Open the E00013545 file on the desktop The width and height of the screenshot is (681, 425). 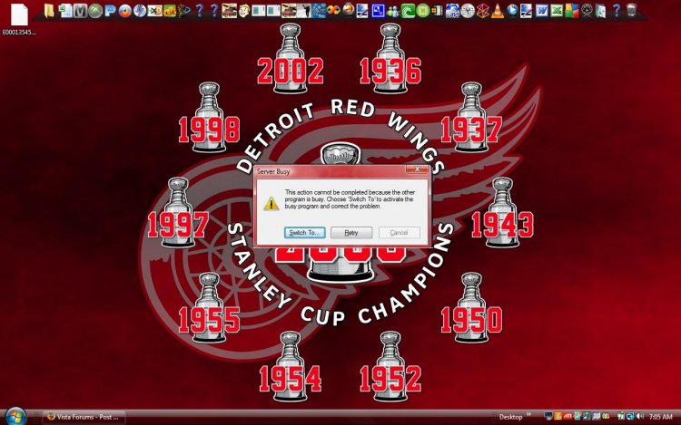point(19,20)
